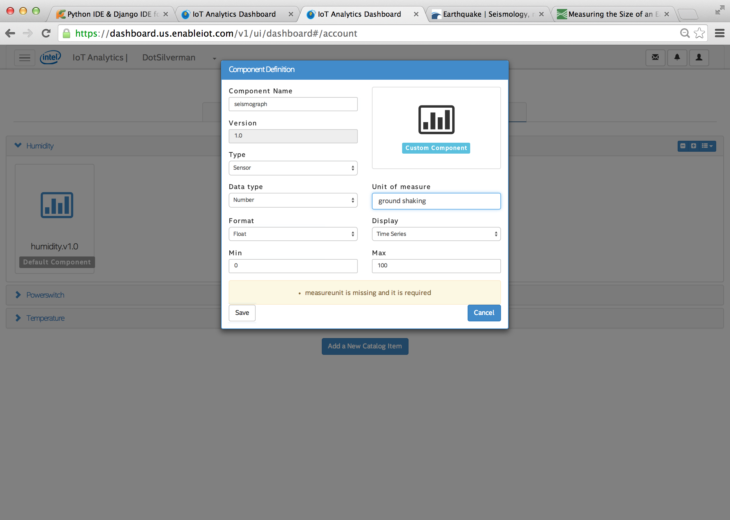
Task: Click the Unit of measure input field
Action: 436,201
